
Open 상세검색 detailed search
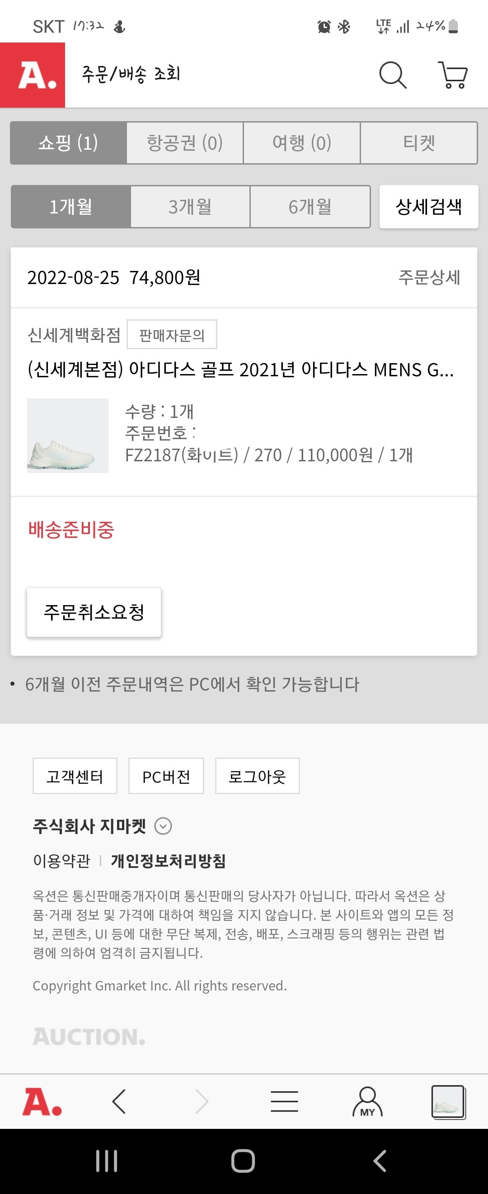click(429, 207)
